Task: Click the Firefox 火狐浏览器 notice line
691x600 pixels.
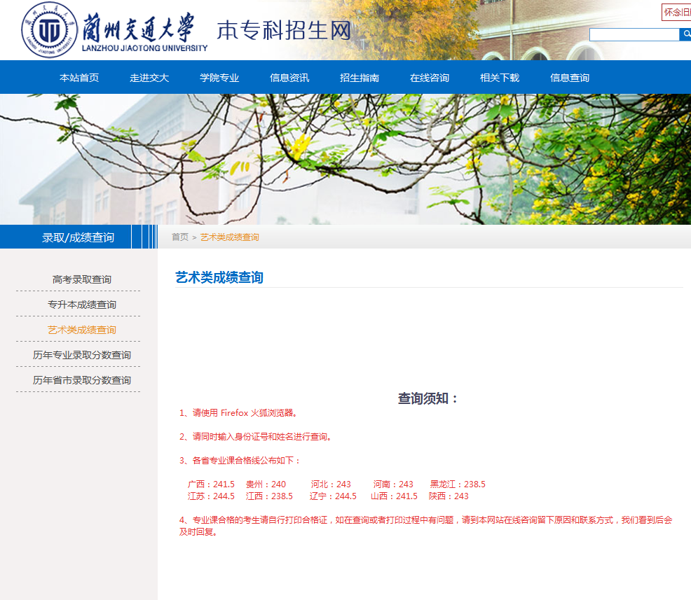Action: pyautogui.click(x=239, y=413)
